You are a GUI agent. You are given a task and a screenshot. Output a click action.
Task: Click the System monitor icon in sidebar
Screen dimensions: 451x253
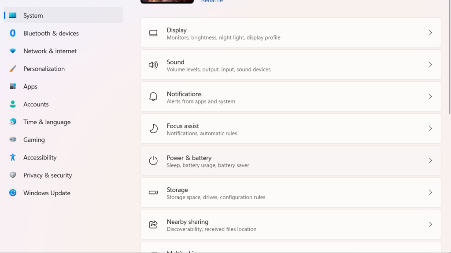pyautogui.click(x=13, y=15)
